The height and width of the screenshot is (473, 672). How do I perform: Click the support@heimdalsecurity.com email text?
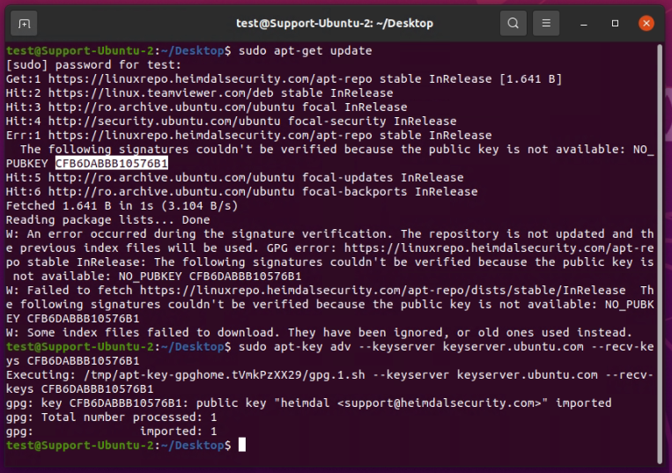443,403
